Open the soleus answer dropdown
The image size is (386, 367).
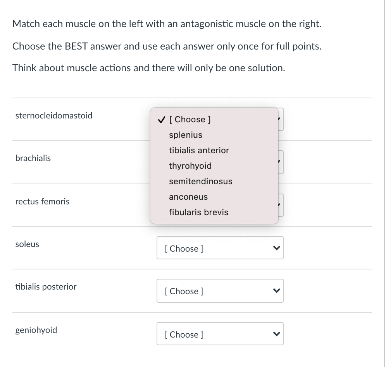click(220, 248)
